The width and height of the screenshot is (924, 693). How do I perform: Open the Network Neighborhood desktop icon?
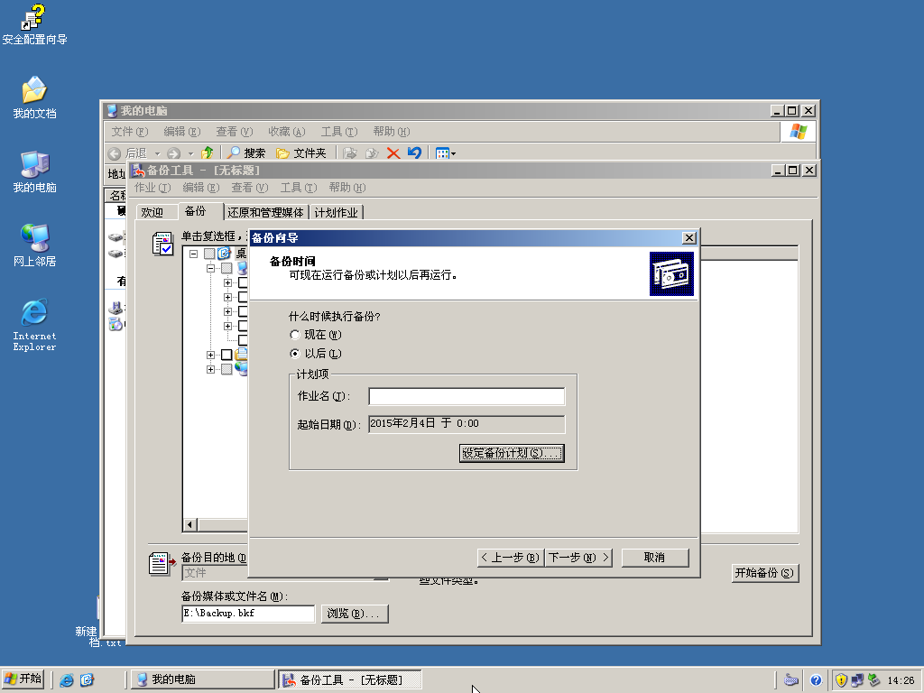(x=34, y=245)
